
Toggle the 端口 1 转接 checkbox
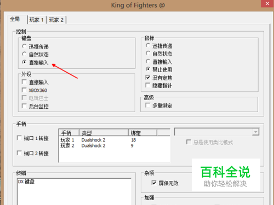19,138
